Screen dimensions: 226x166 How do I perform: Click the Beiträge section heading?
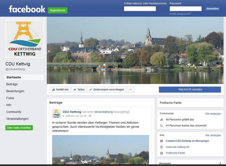[56, 103]
